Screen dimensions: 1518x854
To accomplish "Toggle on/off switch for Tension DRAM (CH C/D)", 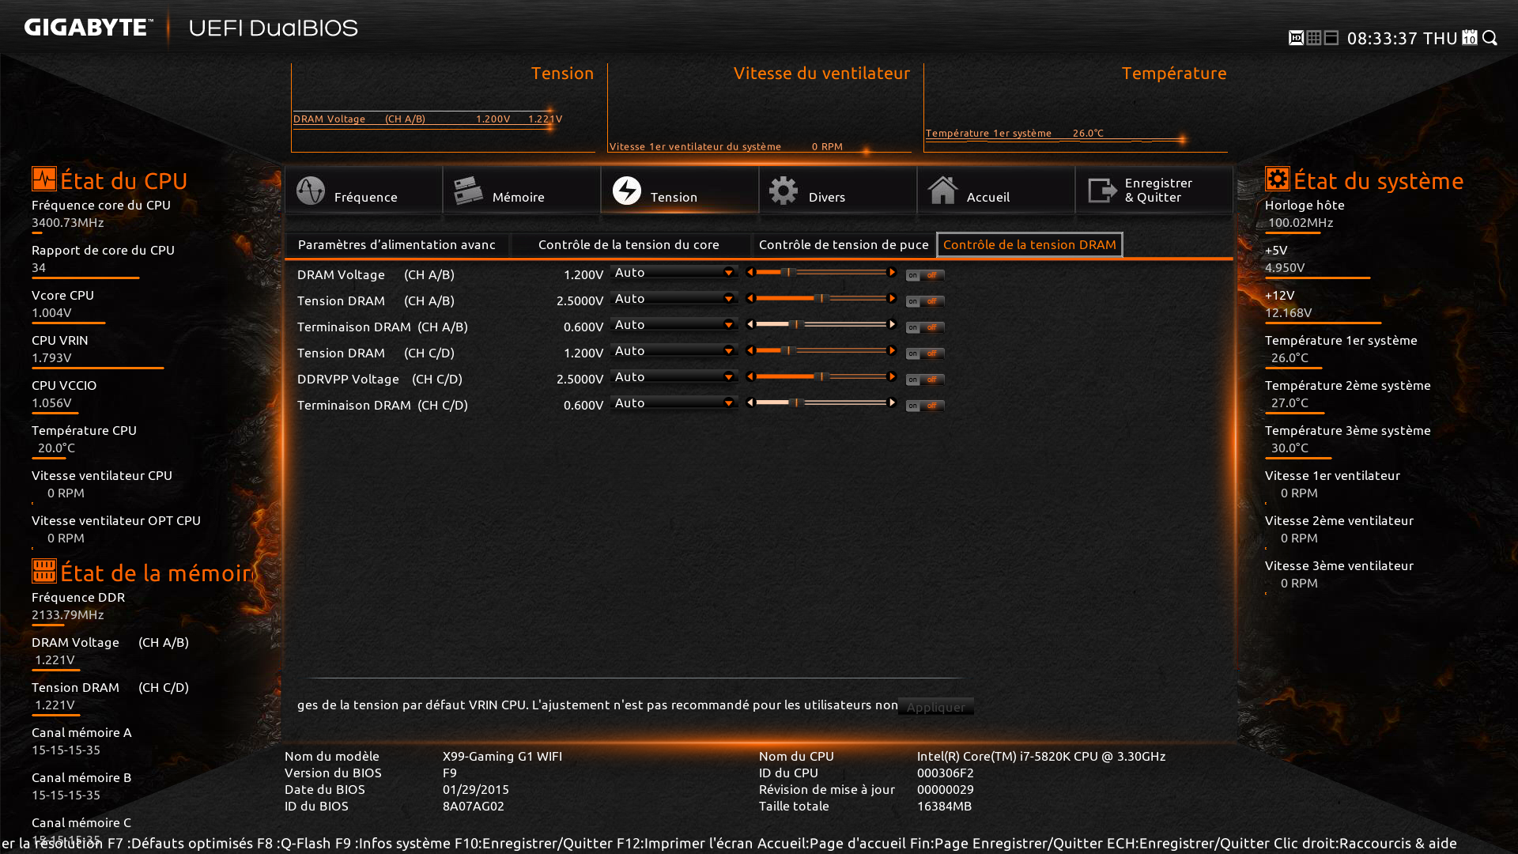I will [925, 353].
